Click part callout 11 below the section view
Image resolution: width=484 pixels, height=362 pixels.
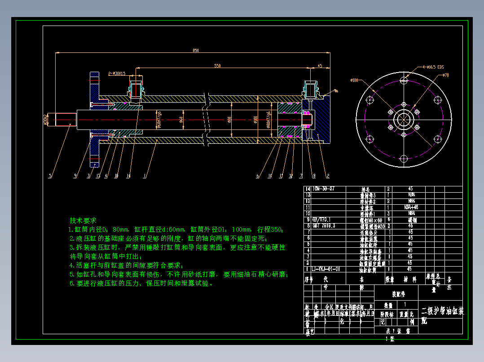point(281,176)
